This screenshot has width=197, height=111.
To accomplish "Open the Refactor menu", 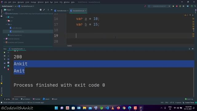I will (41, 2).
